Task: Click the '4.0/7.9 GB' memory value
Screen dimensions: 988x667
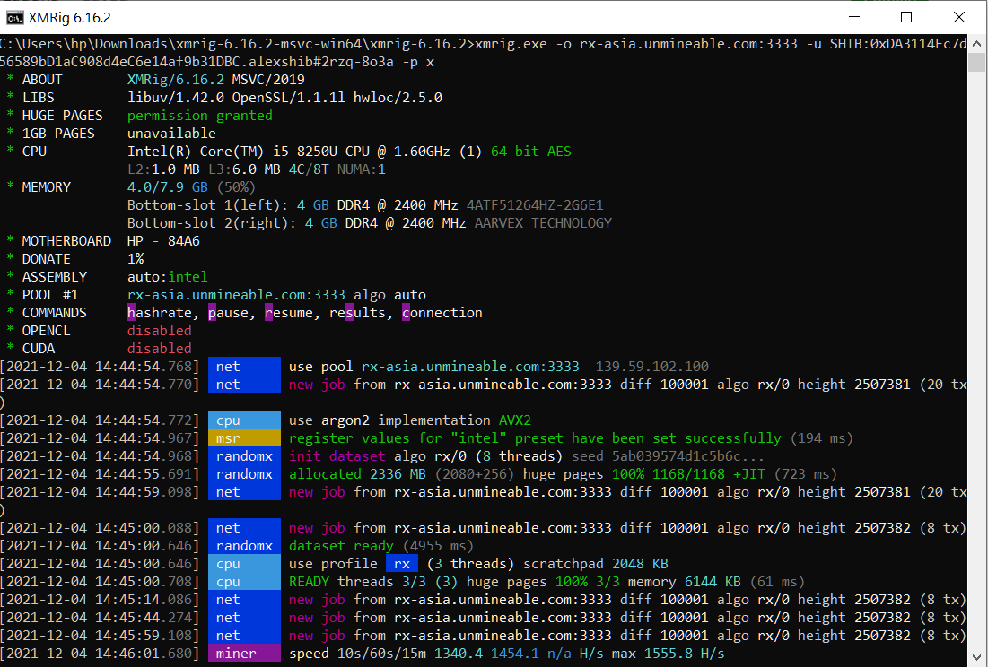Action: (x=168, y=187)
